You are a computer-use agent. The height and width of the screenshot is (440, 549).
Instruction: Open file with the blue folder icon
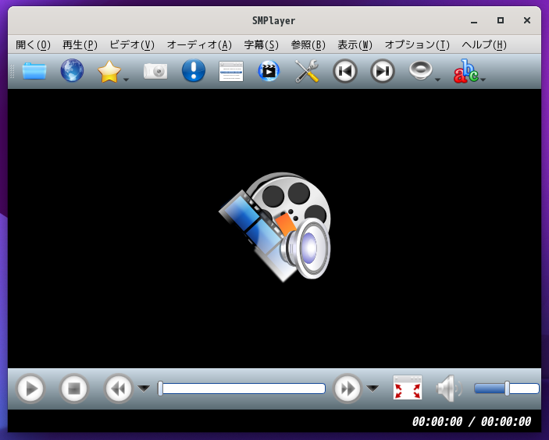[x=34, y=71]
